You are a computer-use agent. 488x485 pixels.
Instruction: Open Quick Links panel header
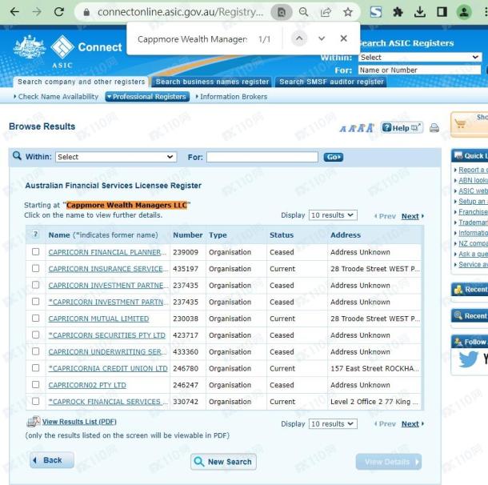click(470, 155)
